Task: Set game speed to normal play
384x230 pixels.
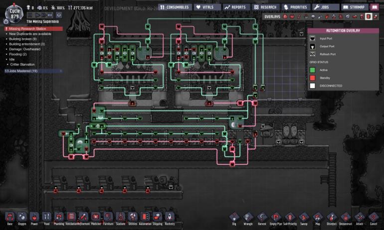Action: (38, 15)
